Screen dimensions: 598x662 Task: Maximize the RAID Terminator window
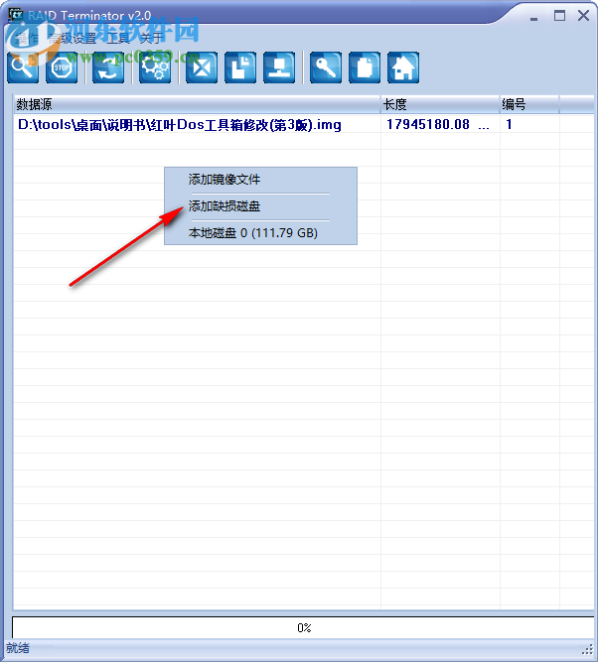[559, 16]
